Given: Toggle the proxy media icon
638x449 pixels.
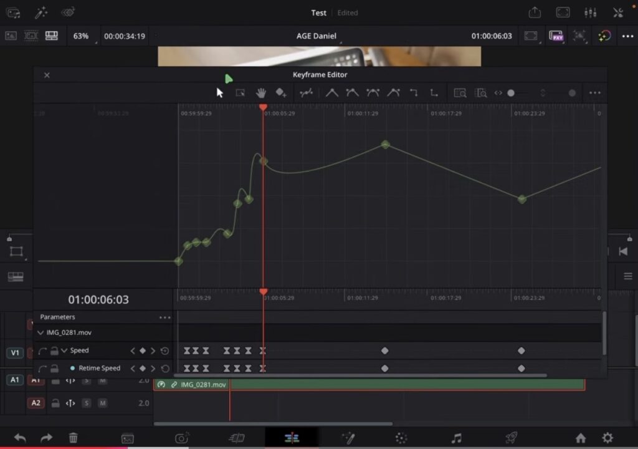Looking at the screenshot, I should pyautogui.click(x=556, y=36).
